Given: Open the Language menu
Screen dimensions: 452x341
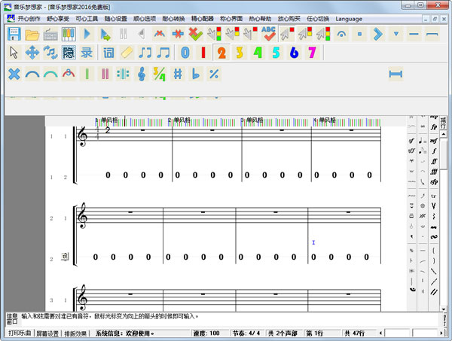Looking at the screenshot, I should point(349,19).
